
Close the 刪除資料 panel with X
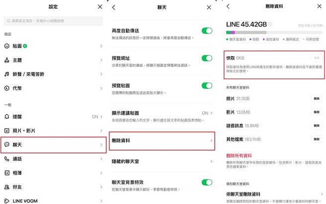pos(320,6)
